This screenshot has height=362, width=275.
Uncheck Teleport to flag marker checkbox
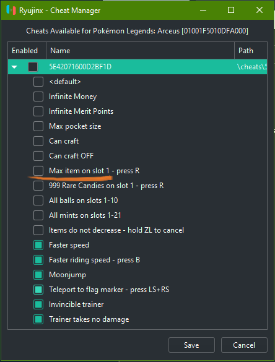[x=38, y=290]
